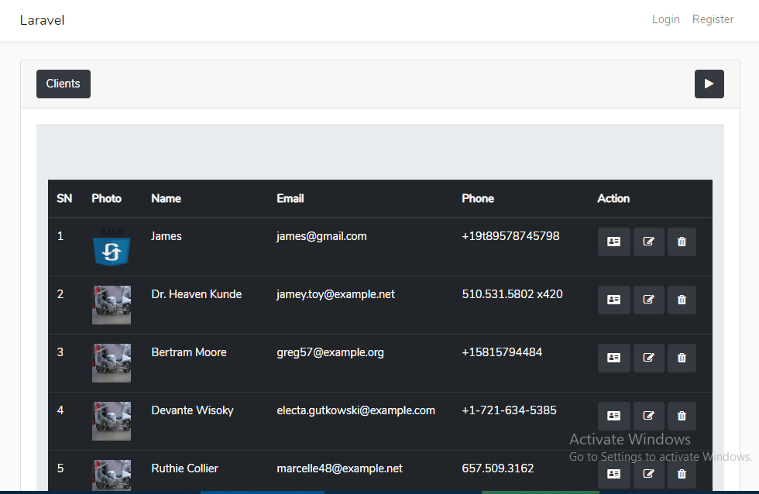Click phone +19t89578745798
This screenshot has height=494, width=759.
coord(510,236)
